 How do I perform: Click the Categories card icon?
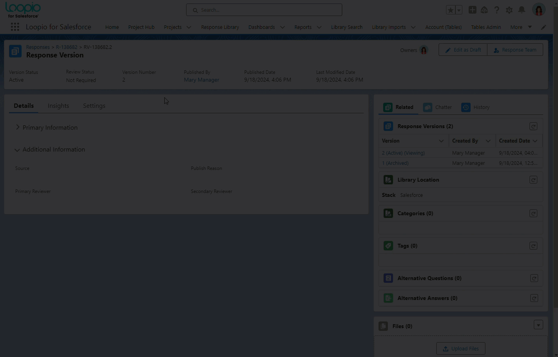pyautogui.click(x=388, y=213)
